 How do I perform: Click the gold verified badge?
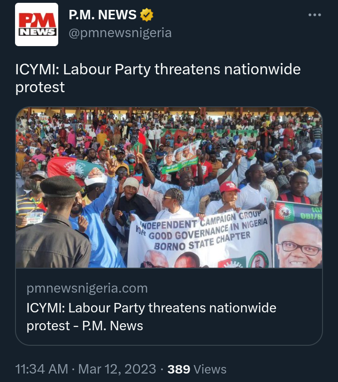tap(146, 15)
